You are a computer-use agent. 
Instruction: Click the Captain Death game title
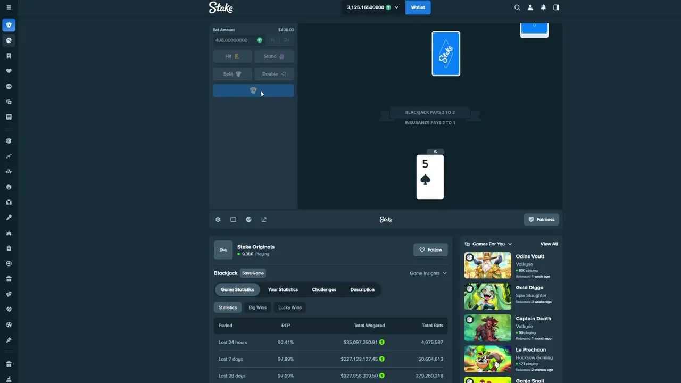point(533,319)
